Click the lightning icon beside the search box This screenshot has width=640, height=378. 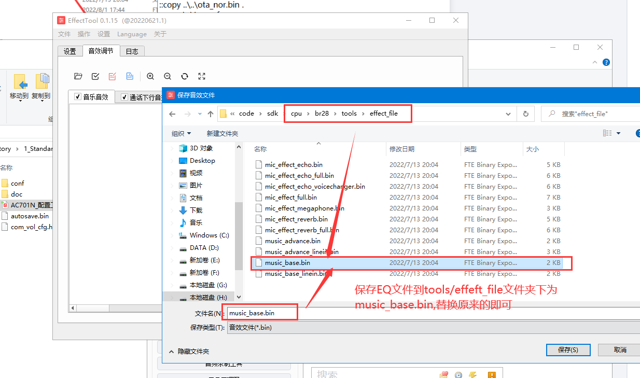coord(473,375)
